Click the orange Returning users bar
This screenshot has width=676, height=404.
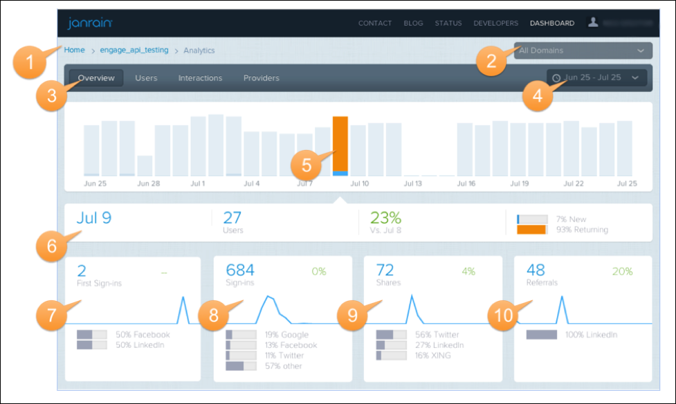click(531, 230)
